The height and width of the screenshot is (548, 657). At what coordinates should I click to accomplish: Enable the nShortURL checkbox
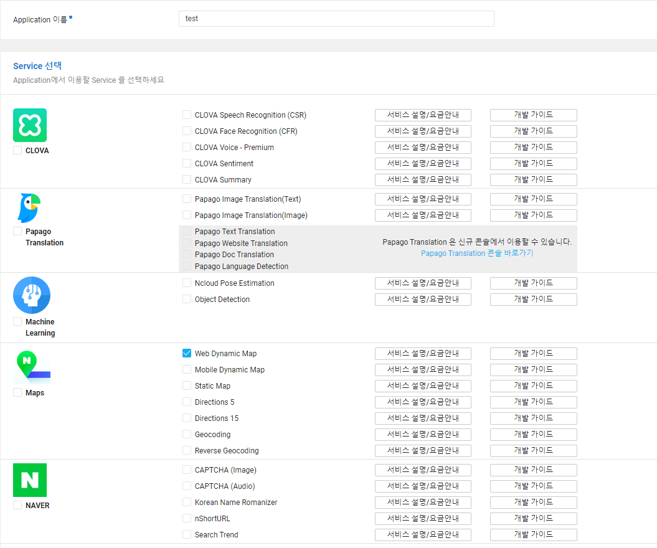pyautogui.click(x=187, y=518)
